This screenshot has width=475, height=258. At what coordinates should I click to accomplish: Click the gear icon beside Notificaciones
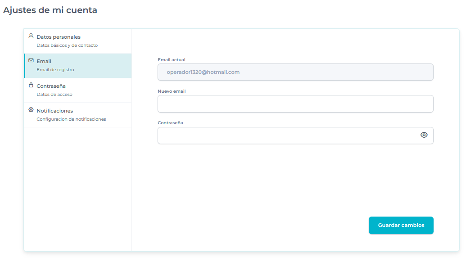pos(31,110)
